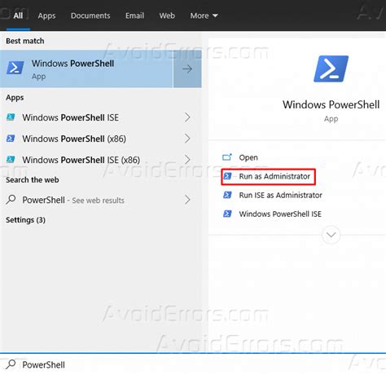Click the Best match section heading
Image resolution: width=386 pixels, height=375 pixels.
25,41
